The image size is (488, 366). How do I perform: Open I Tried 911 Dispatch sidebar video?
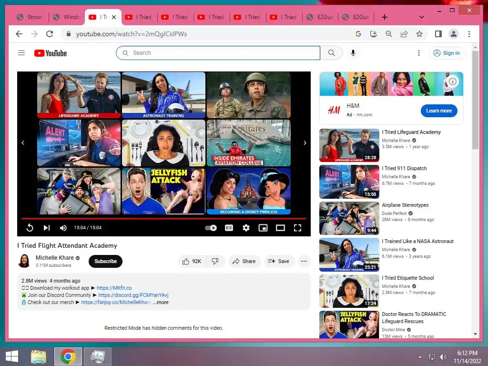click(349, 182)
